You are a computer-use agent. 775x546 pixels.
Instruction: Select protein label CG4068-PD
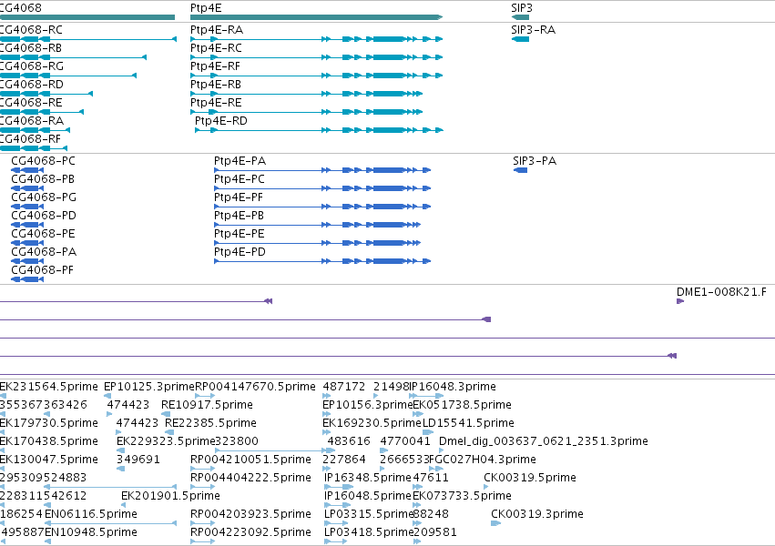tap(44, 217)
